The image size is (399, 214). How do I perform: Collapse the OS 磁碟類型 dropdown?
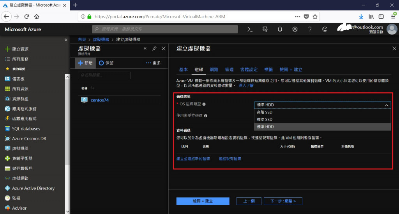386,105
